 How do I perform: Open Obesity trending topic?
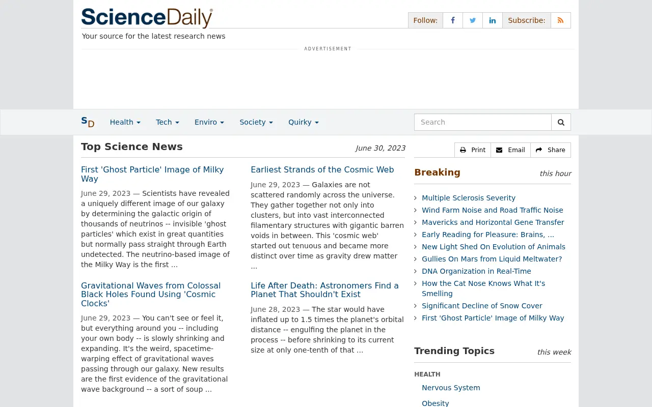pos(436,403)
